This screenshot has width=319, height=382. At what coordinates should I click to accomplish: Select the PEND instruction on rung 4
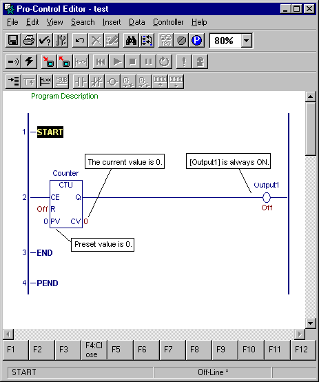click(x=48, y=283)
